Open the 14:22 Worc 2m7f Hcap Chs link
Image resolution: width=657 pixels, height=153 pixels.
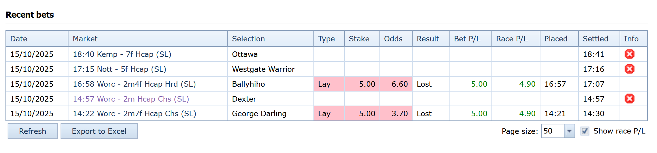point(134,113)
